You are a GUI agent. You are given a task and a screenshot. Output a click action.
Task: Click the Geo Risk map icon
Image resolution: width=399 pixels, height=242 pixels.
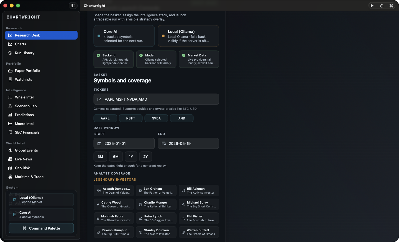[10, 168]
